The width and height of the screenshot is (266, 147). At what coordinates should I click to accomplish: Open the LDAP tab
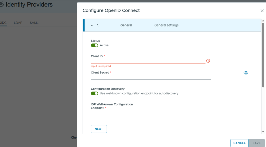click(x=18, y=23)
